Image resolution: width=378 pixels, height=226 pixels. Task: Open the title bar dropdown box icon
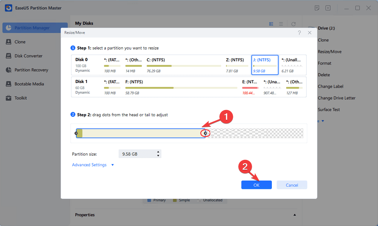(x=328, y=8)
